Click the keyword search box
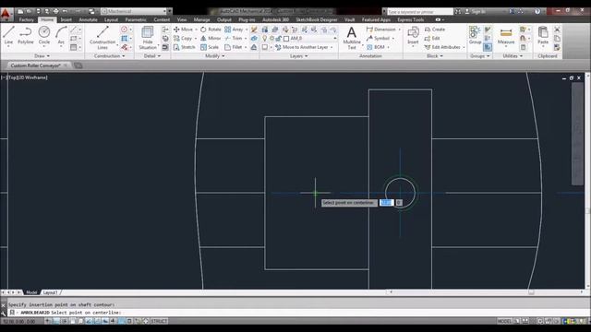The height and width of the screenshot is (332, 591). (420, 12)
